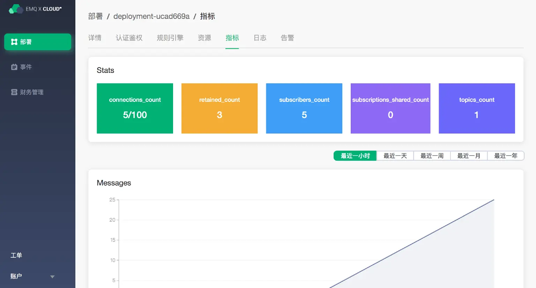Open deployment-ucad669a from the breadcrumb
Viewport: 536px width, 288px height.
(x=151, y=16)
